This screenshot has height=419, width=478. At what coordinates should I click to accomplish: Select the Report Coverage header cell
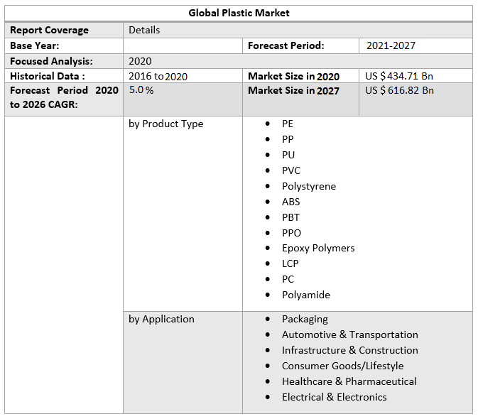coord(49,30)
